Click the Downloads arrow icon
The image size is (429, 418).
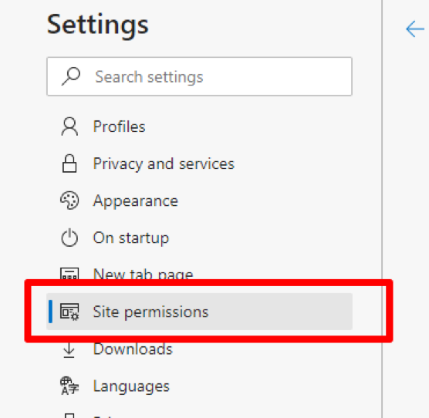coord(69,349)
